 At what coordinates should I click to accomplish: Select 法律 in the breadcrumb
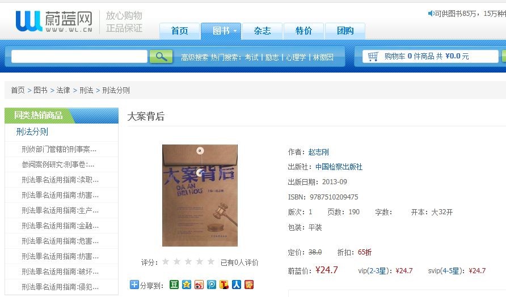tap(64, 90)
